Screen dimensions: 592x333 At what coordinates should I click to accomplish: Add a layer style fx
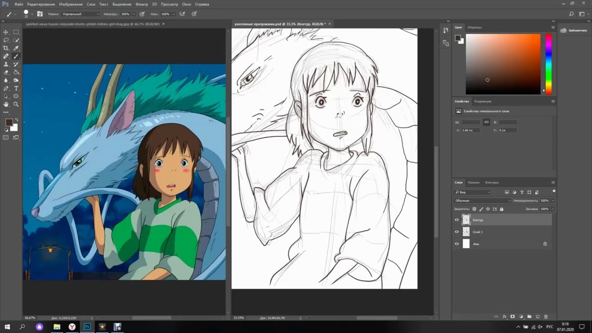(505, 317)
